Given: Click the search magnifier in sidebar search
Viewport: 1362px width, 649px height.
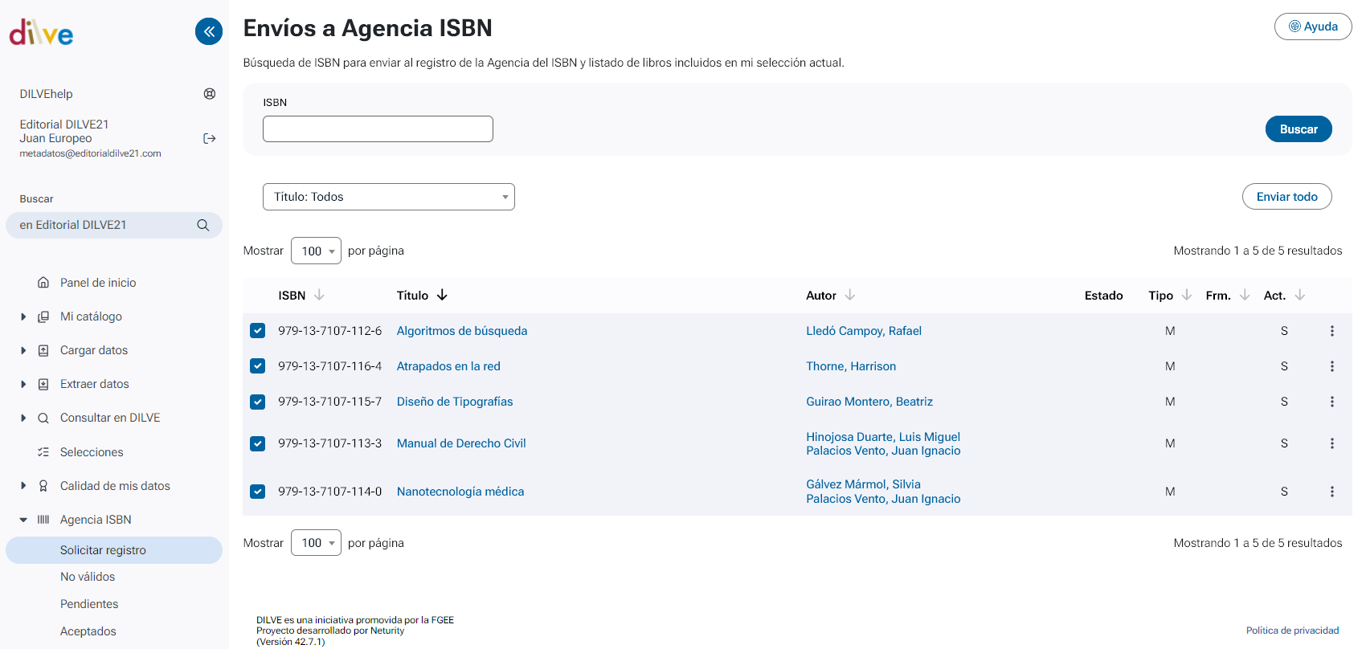Looking at the screenshot, I should pos(203,225).
